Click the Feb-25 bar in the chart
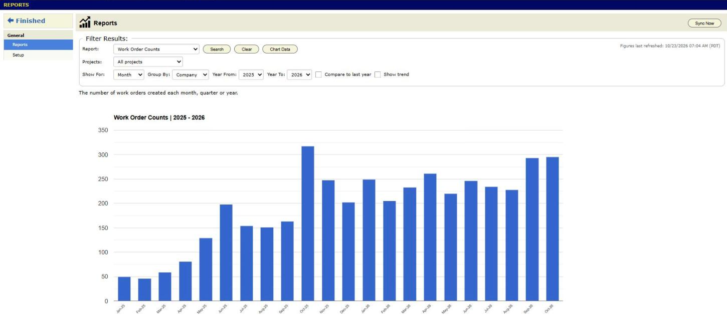The image size is (727, 321). click(144, 290)
